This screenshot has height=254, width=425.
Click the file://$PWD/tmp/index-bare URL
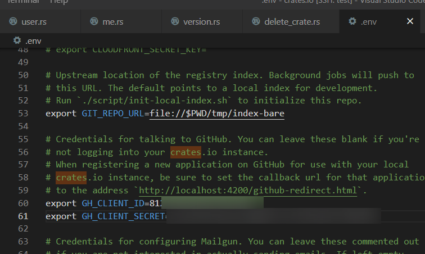pyautogui.click(x=216, y=114)
